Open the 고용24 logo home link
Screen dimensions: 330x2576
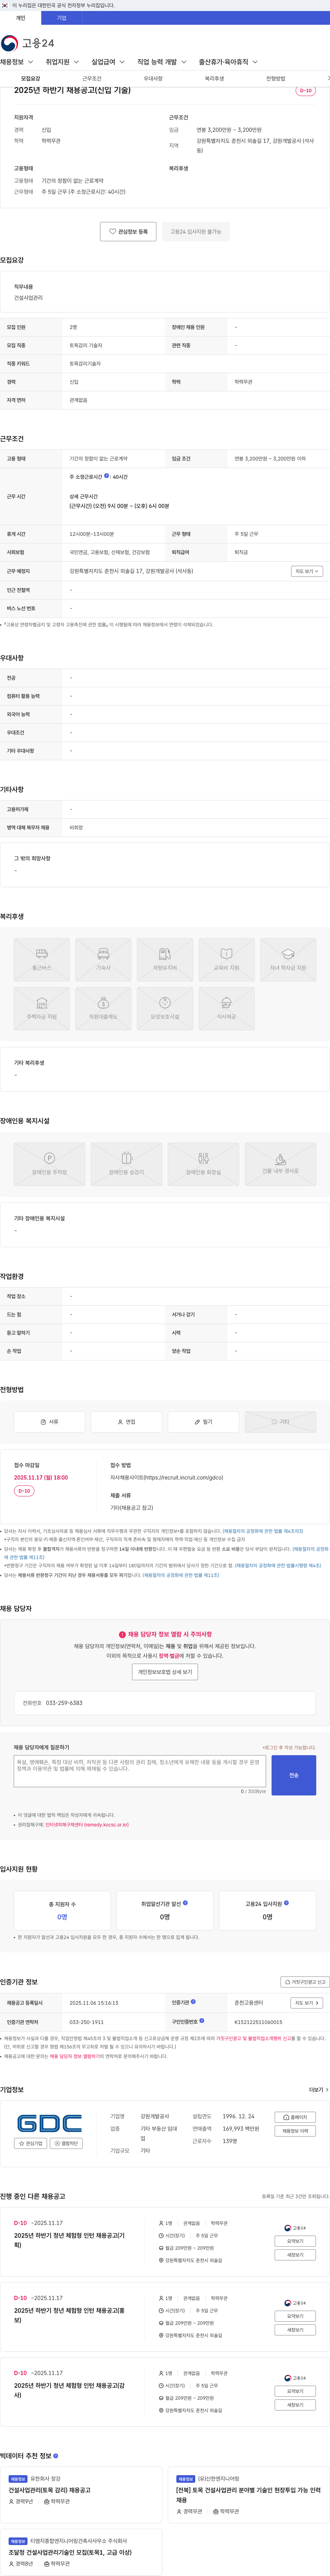point(28,43)
